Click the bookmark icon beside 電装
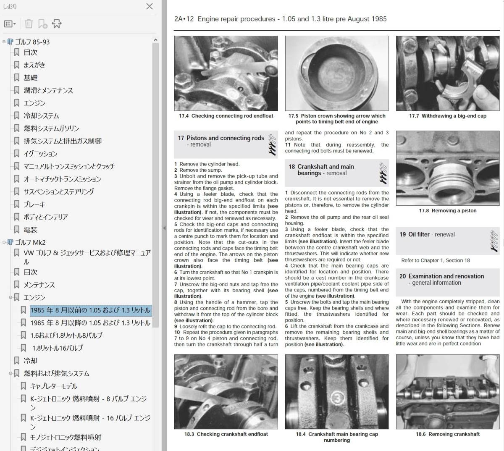 tap(17, 230)
